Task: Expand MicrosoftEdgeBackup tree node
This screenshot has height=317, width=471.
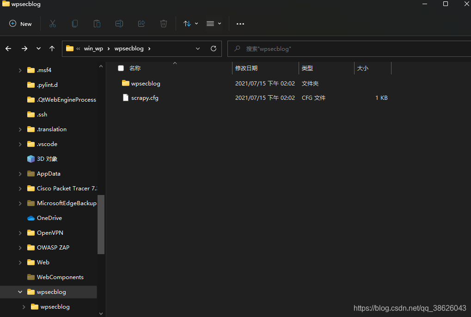Action: [20, 203]
